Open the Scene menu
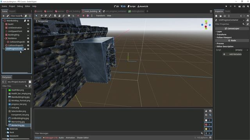This screenshot has width=250, height=140. point(4,6)
